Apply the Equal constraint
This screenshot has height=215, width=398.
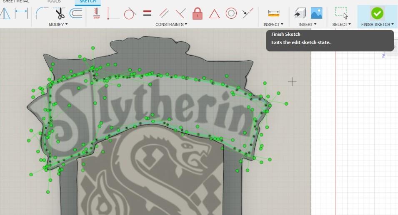click(x=147, y=13)
